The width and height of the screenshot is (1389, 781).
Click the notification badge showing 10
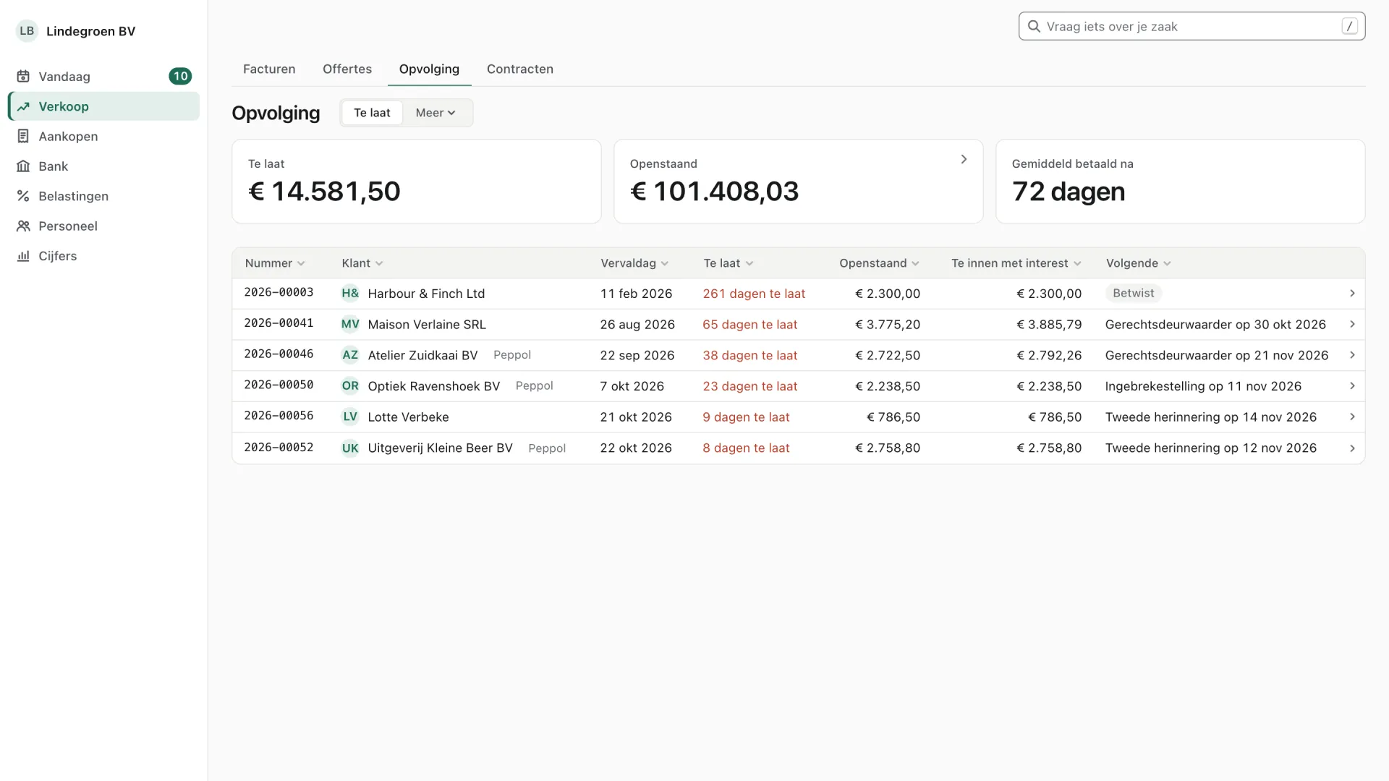click(180, 77)
